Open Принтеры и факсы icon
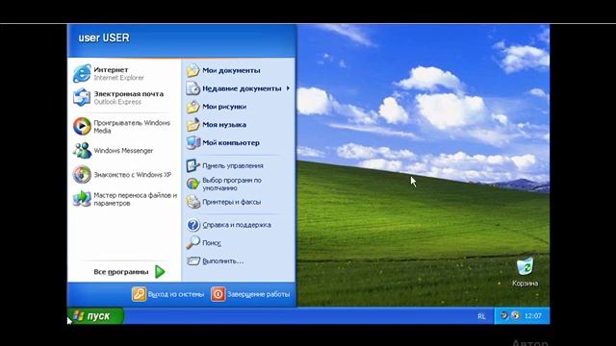This screenshot has height=346, width=616. coord(192,202)
